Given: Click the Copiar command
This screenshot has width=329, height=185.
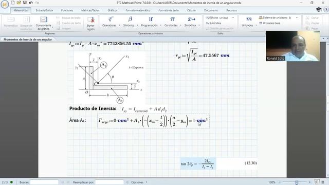Looking at the screenshot, I should 313,23.
